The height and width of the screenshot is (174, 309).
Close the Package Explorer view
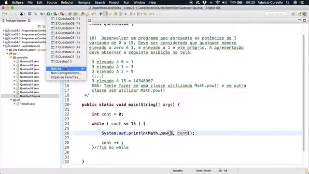click(x=29, y=20)
